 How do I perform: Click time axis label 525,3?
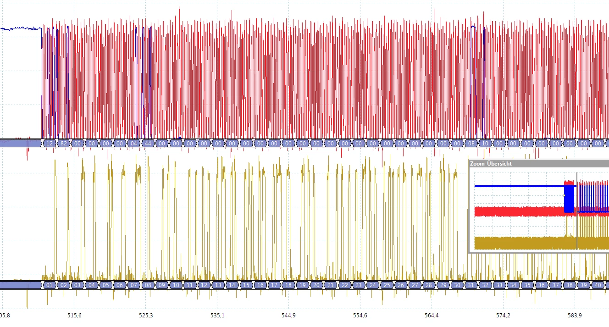click(x=146, y=316)
